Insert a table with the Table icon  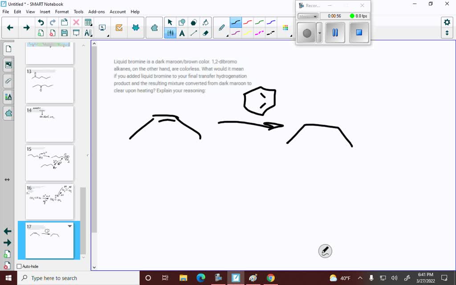click(88, 22)
